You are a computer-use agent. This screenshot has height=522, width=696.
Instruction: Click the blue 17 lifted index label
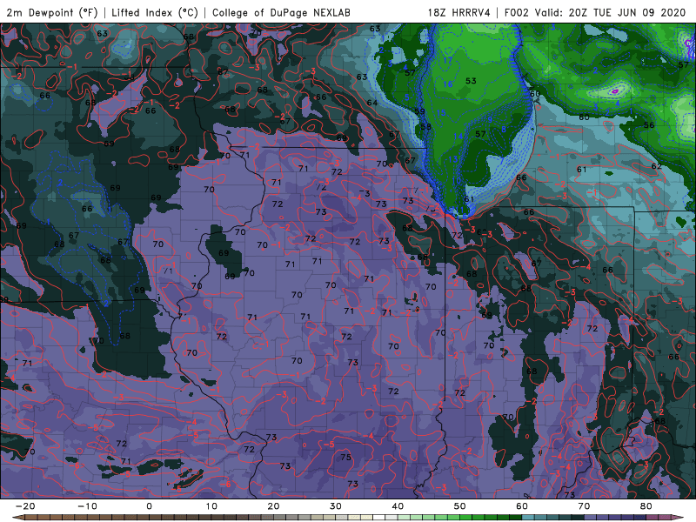click(447, 60)
